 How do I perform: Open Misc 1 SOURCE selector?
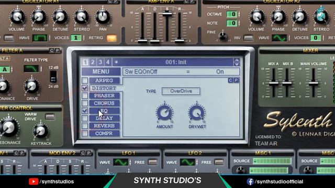(272, 161)
